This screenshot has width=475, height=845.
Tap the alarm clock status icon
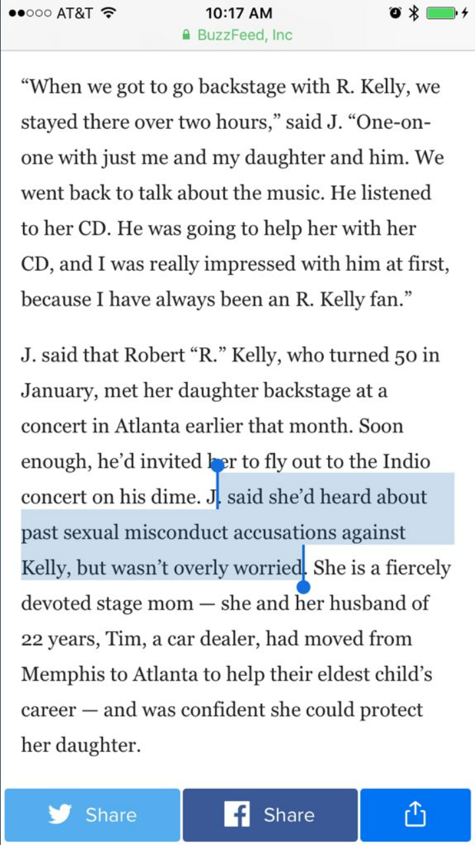click(x=395, y=13)
